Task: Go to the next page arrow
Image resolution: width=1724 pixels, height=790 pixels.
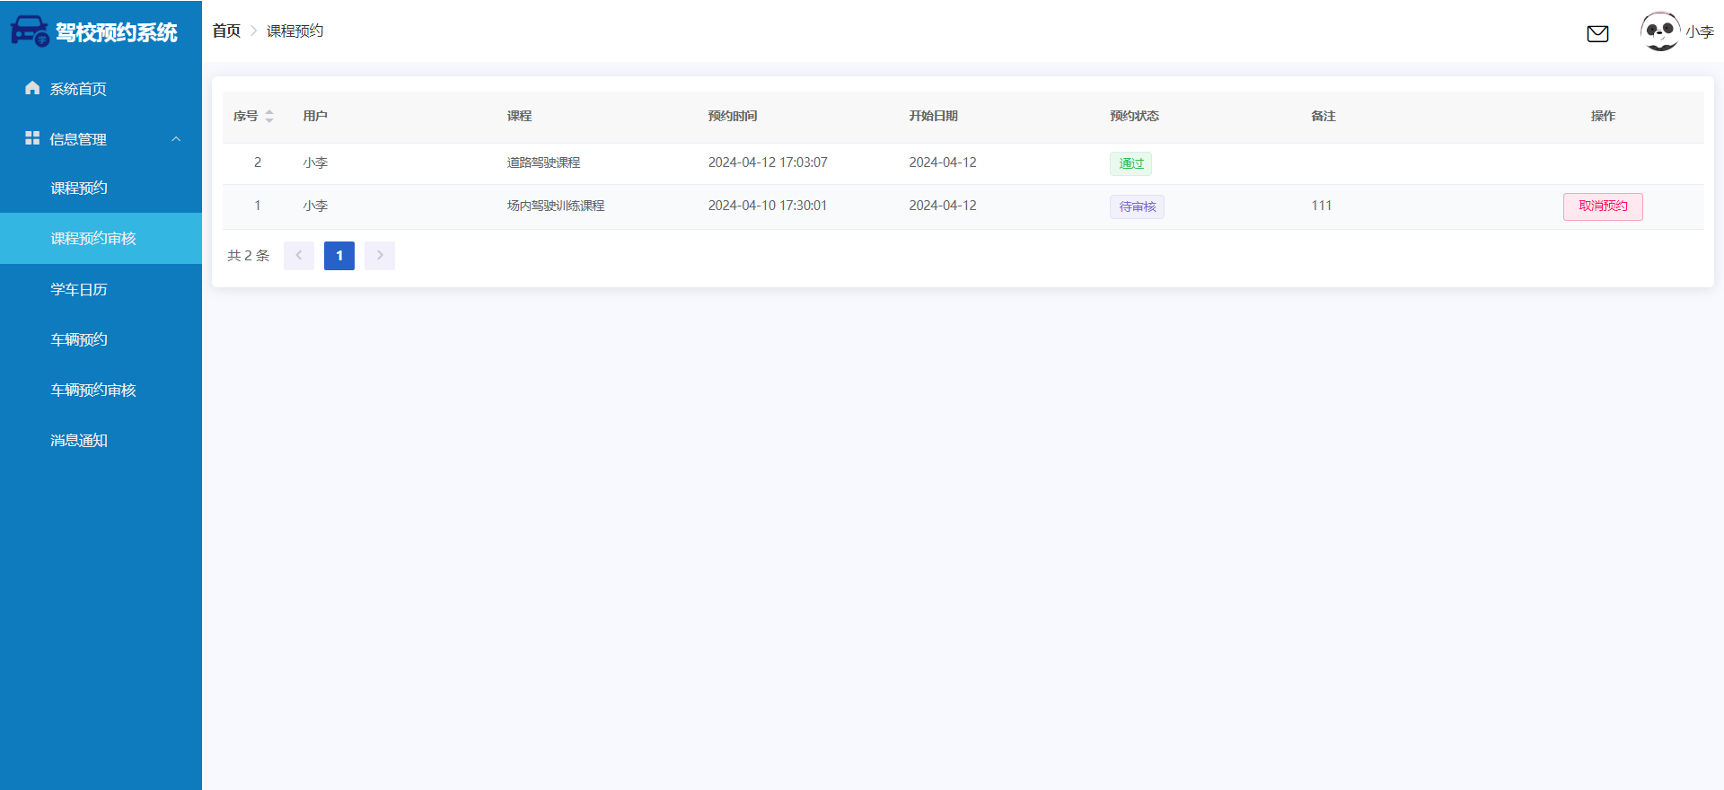Action: (380, 256)
